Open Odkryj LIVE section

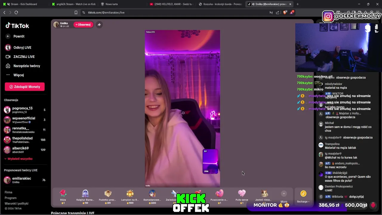(18, 47)
